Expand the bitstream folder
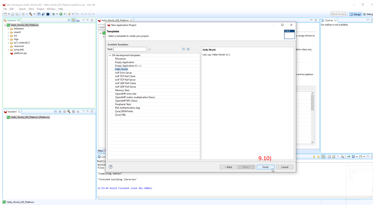 coord(8,29)
